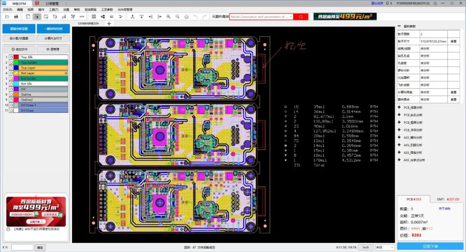
Task: Click the Home view icon in toolbar
Action: coord(186,17)
